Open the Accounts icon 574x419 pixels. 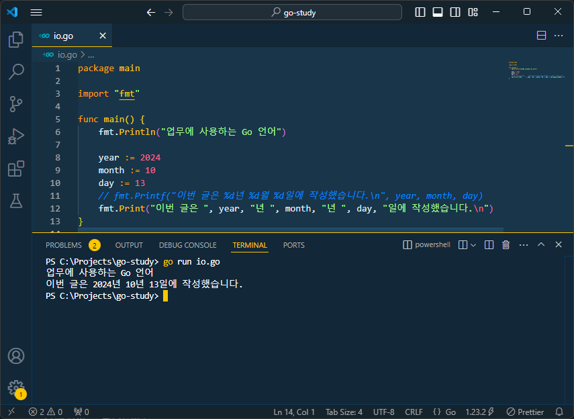tap(15, 356)
